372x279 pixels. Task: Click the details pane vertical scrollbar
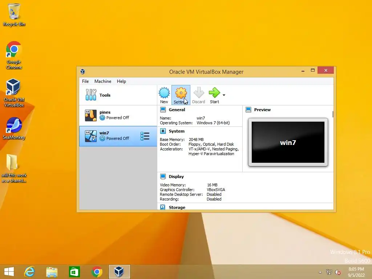coord(333,114)
